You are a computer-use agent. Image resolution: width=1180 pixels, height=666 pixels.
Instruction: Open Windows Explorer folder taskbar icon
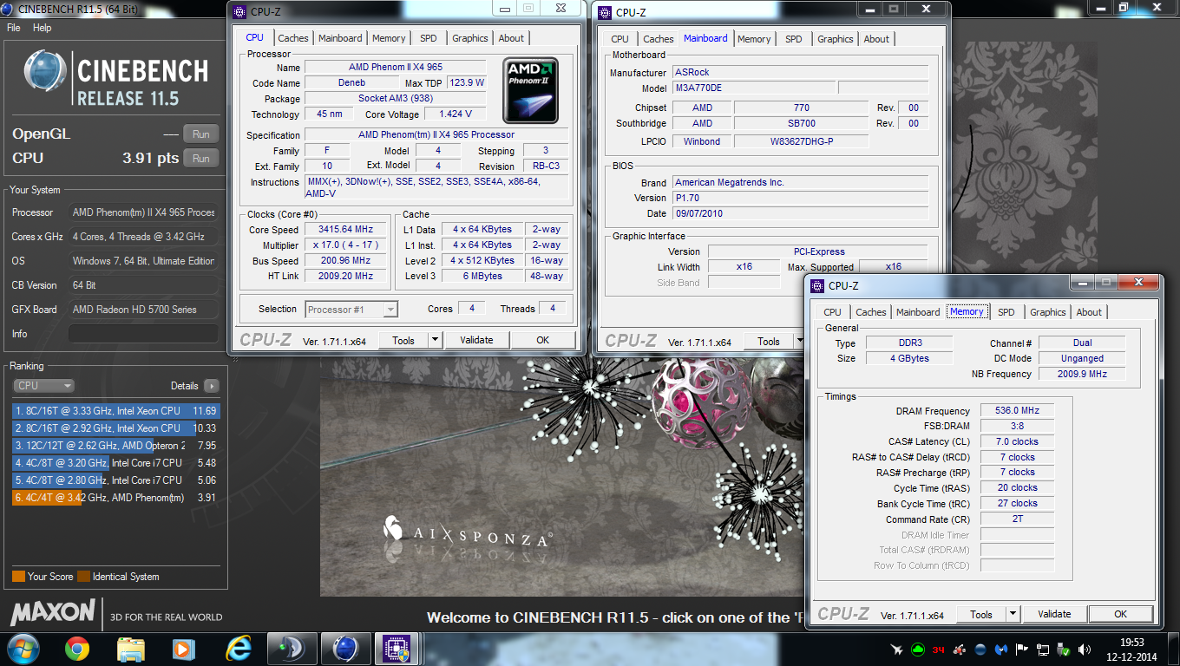point(131,648)
